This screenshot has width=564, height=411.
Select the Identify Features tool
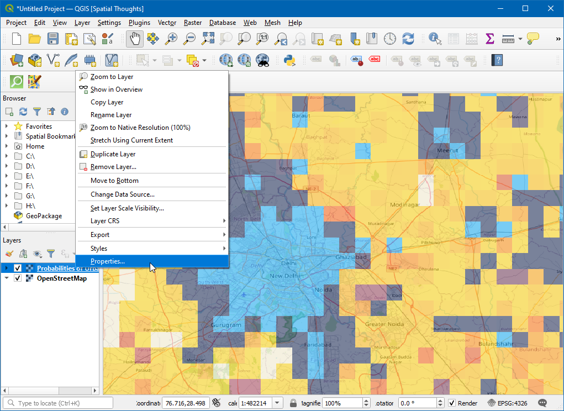(x=435, y=39)
